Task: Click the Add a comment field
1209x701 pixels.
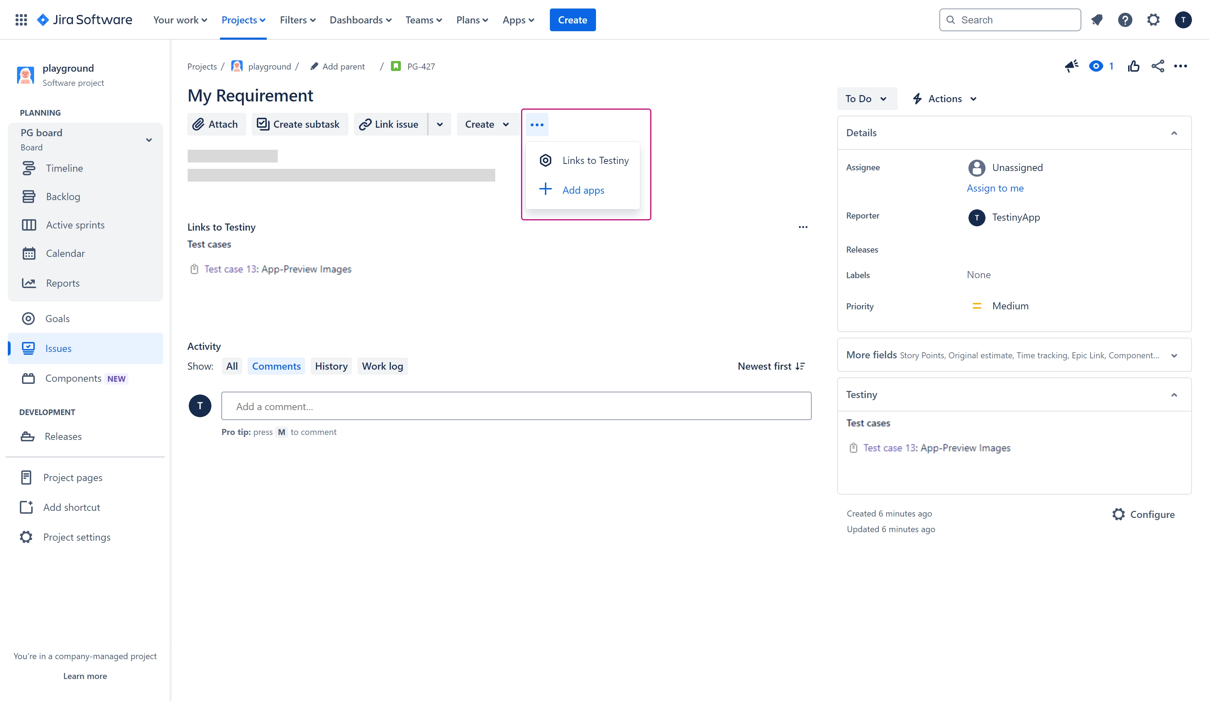Action: (x=516, y=407)
